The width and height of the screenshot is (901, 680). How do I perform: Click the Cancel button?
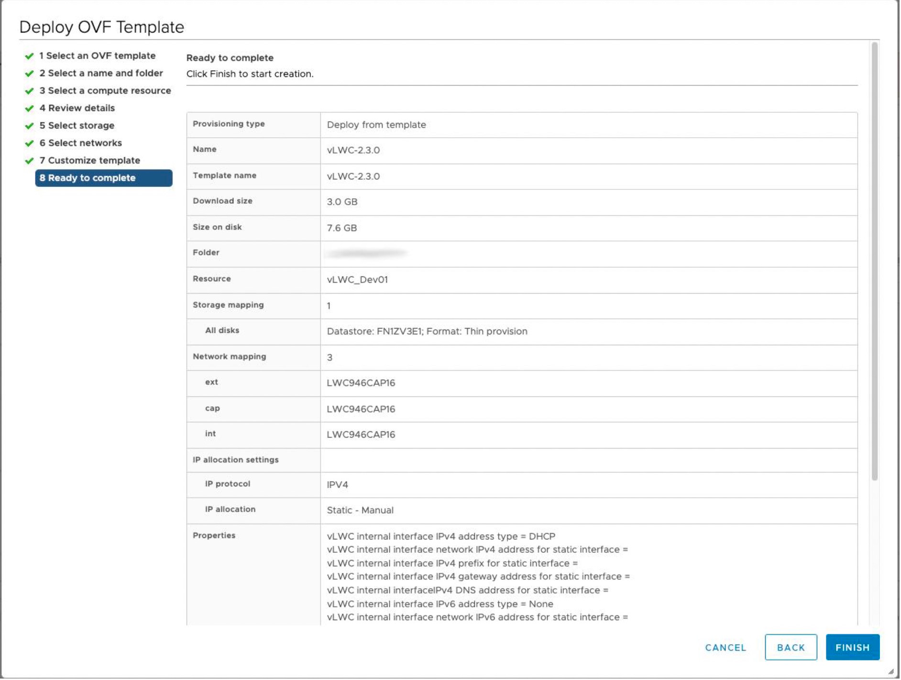tap(725, 647)
